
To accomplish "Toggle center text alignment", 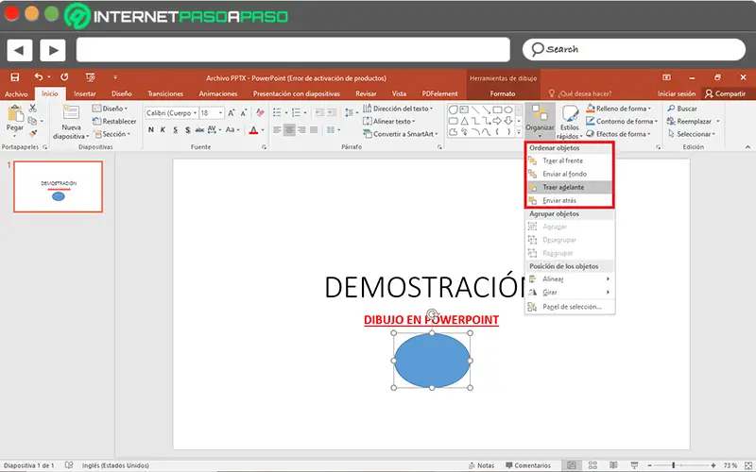I will 289,130.
